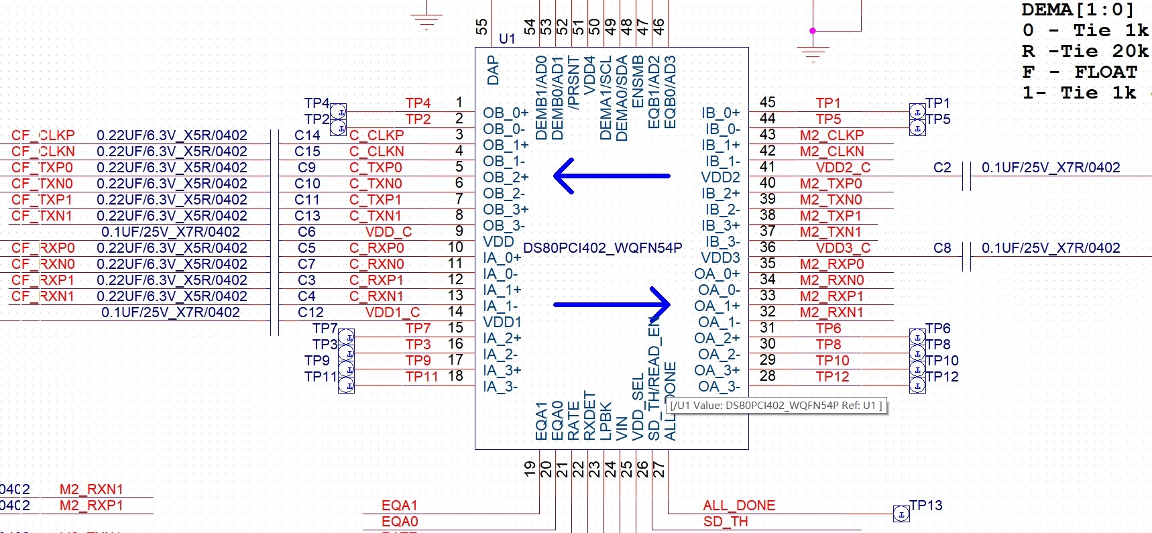This screenshot has height=533, width=1152.
Task: Click the DAP pin name
Action: [x=493, y=70]
